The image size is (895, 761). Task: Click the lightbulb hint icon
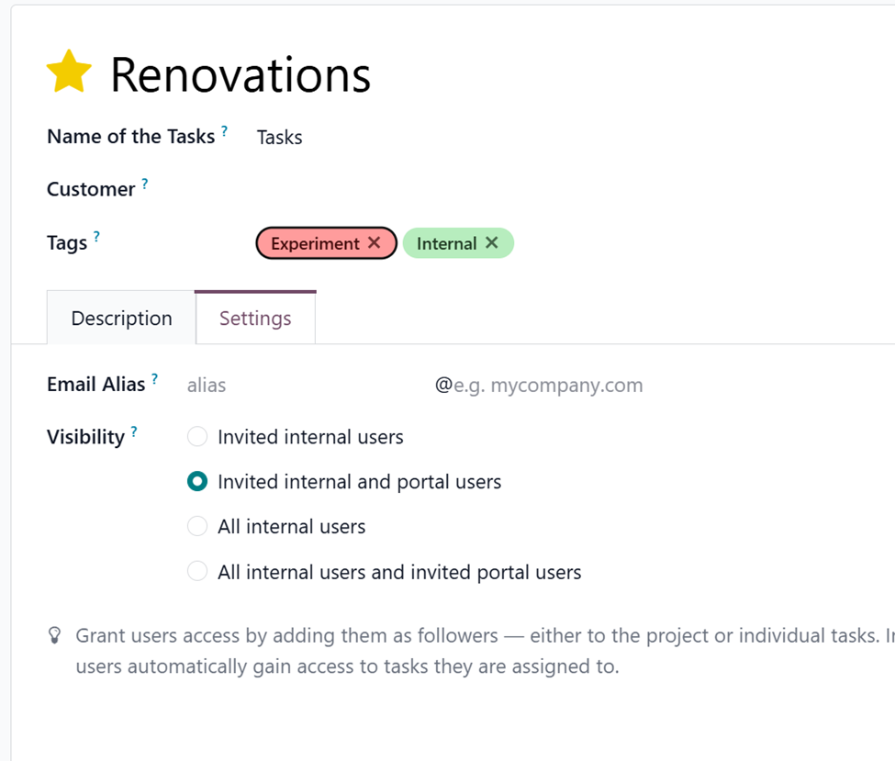[55, 635]
